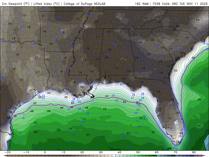The width and height of the screenshot is (209, 157).
Task: Click the "College of DuPage NEXLAB" header text
Action: click(84, 4)
